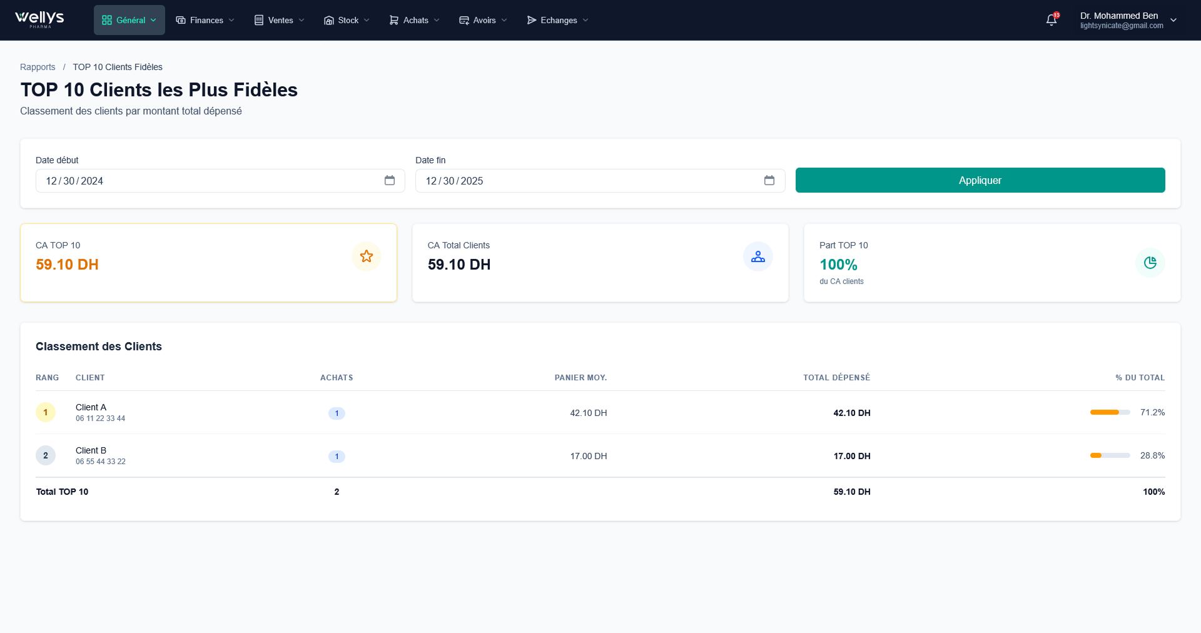
Task: Open the Date fin calendar picker icon
Action: pos(769,181)
